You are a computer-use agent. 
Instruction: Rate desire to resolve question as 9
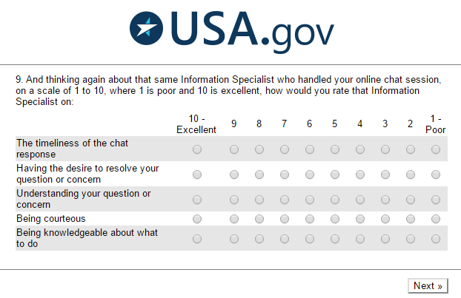pyautogui.click(x=234, y=175)
